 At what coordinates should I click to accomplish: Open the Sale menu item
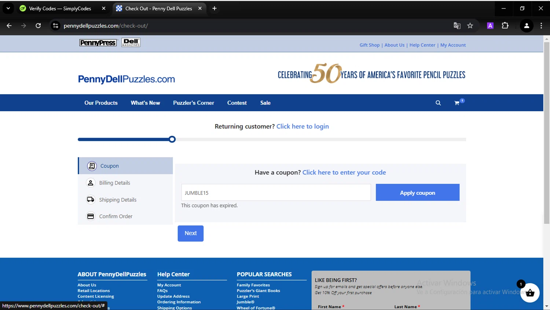click(265, 103)
